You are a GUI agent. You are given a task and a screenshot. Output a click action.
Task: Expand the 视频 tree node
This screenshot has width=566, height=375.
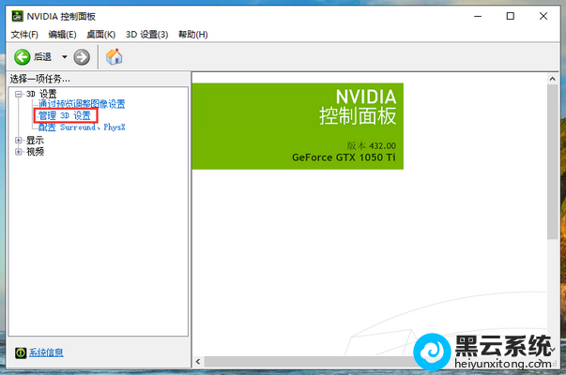pos(18,152)
